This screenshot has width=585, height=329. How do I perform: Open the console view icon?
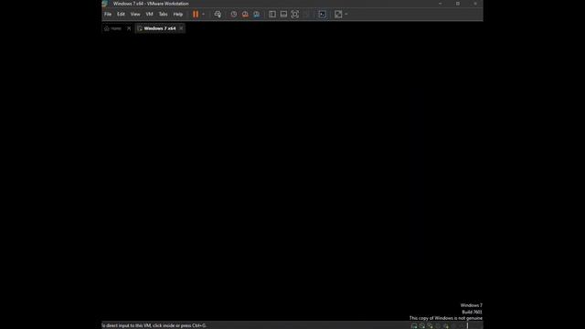click(x=323, y=15)
